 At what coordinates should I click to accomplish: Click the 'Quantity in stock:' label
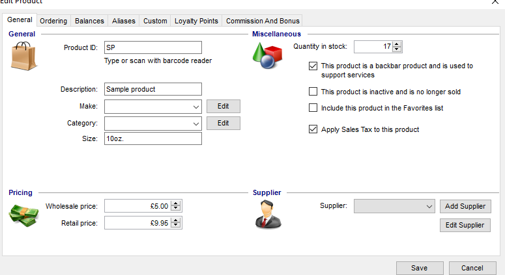click(320, 47)
